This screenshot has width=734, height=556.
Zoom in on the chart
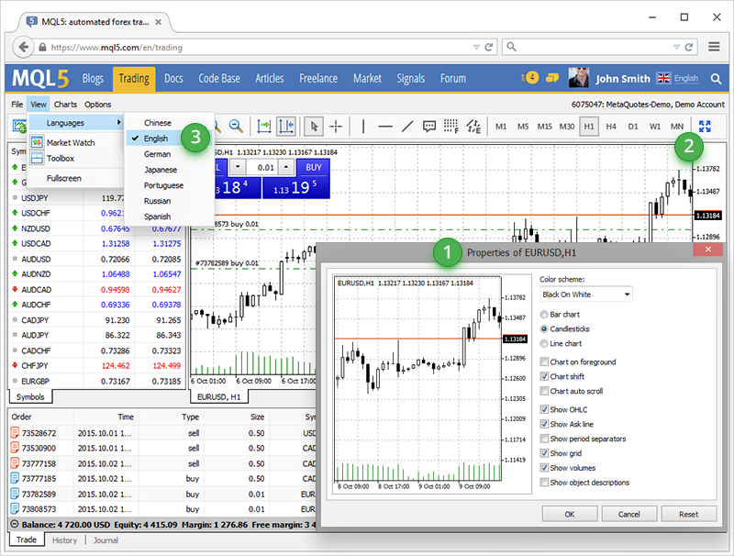pyautogui.click(x=212, y=126)
